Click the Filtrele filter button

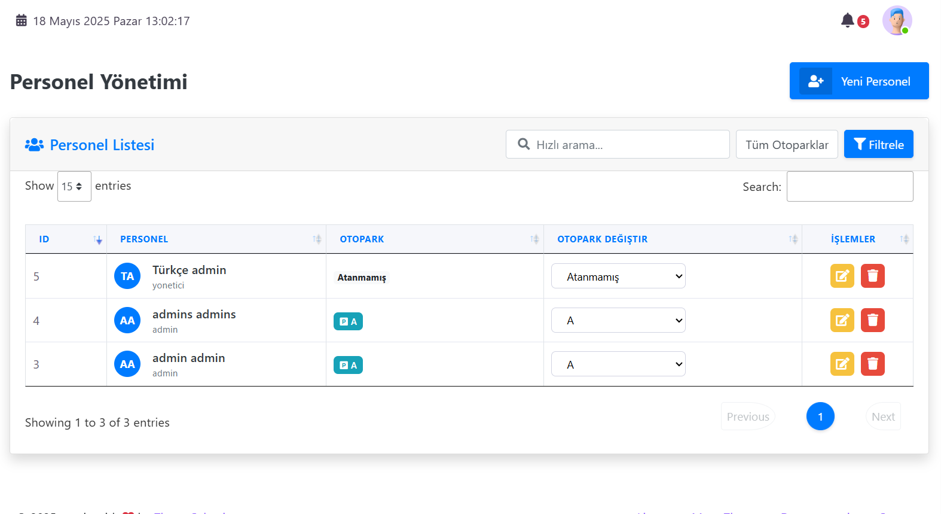coord(878,144)
